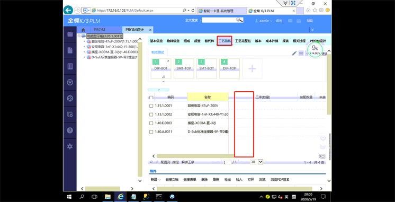
Task: Click the page number input field
Action: click(227, 162)
